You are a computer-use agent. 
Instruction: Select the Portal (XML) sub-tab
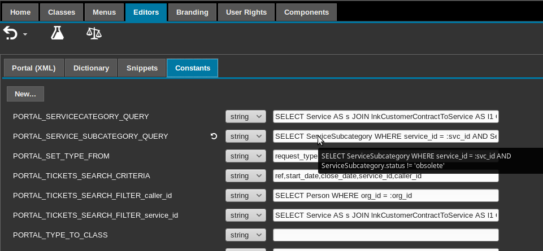pyautogui.click(x=34, y=68)
